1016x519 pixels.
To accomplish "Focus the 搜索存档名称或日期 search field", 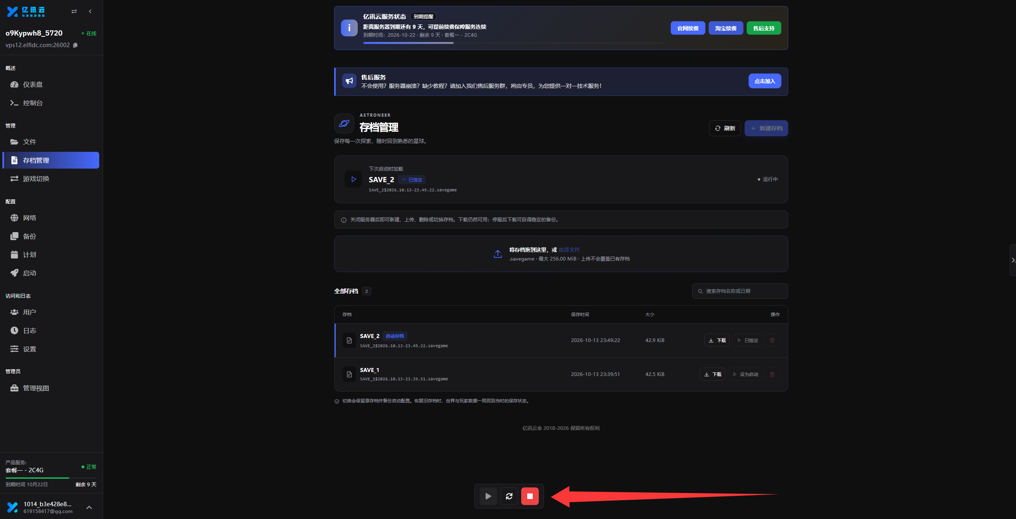I will click(740, 291).
